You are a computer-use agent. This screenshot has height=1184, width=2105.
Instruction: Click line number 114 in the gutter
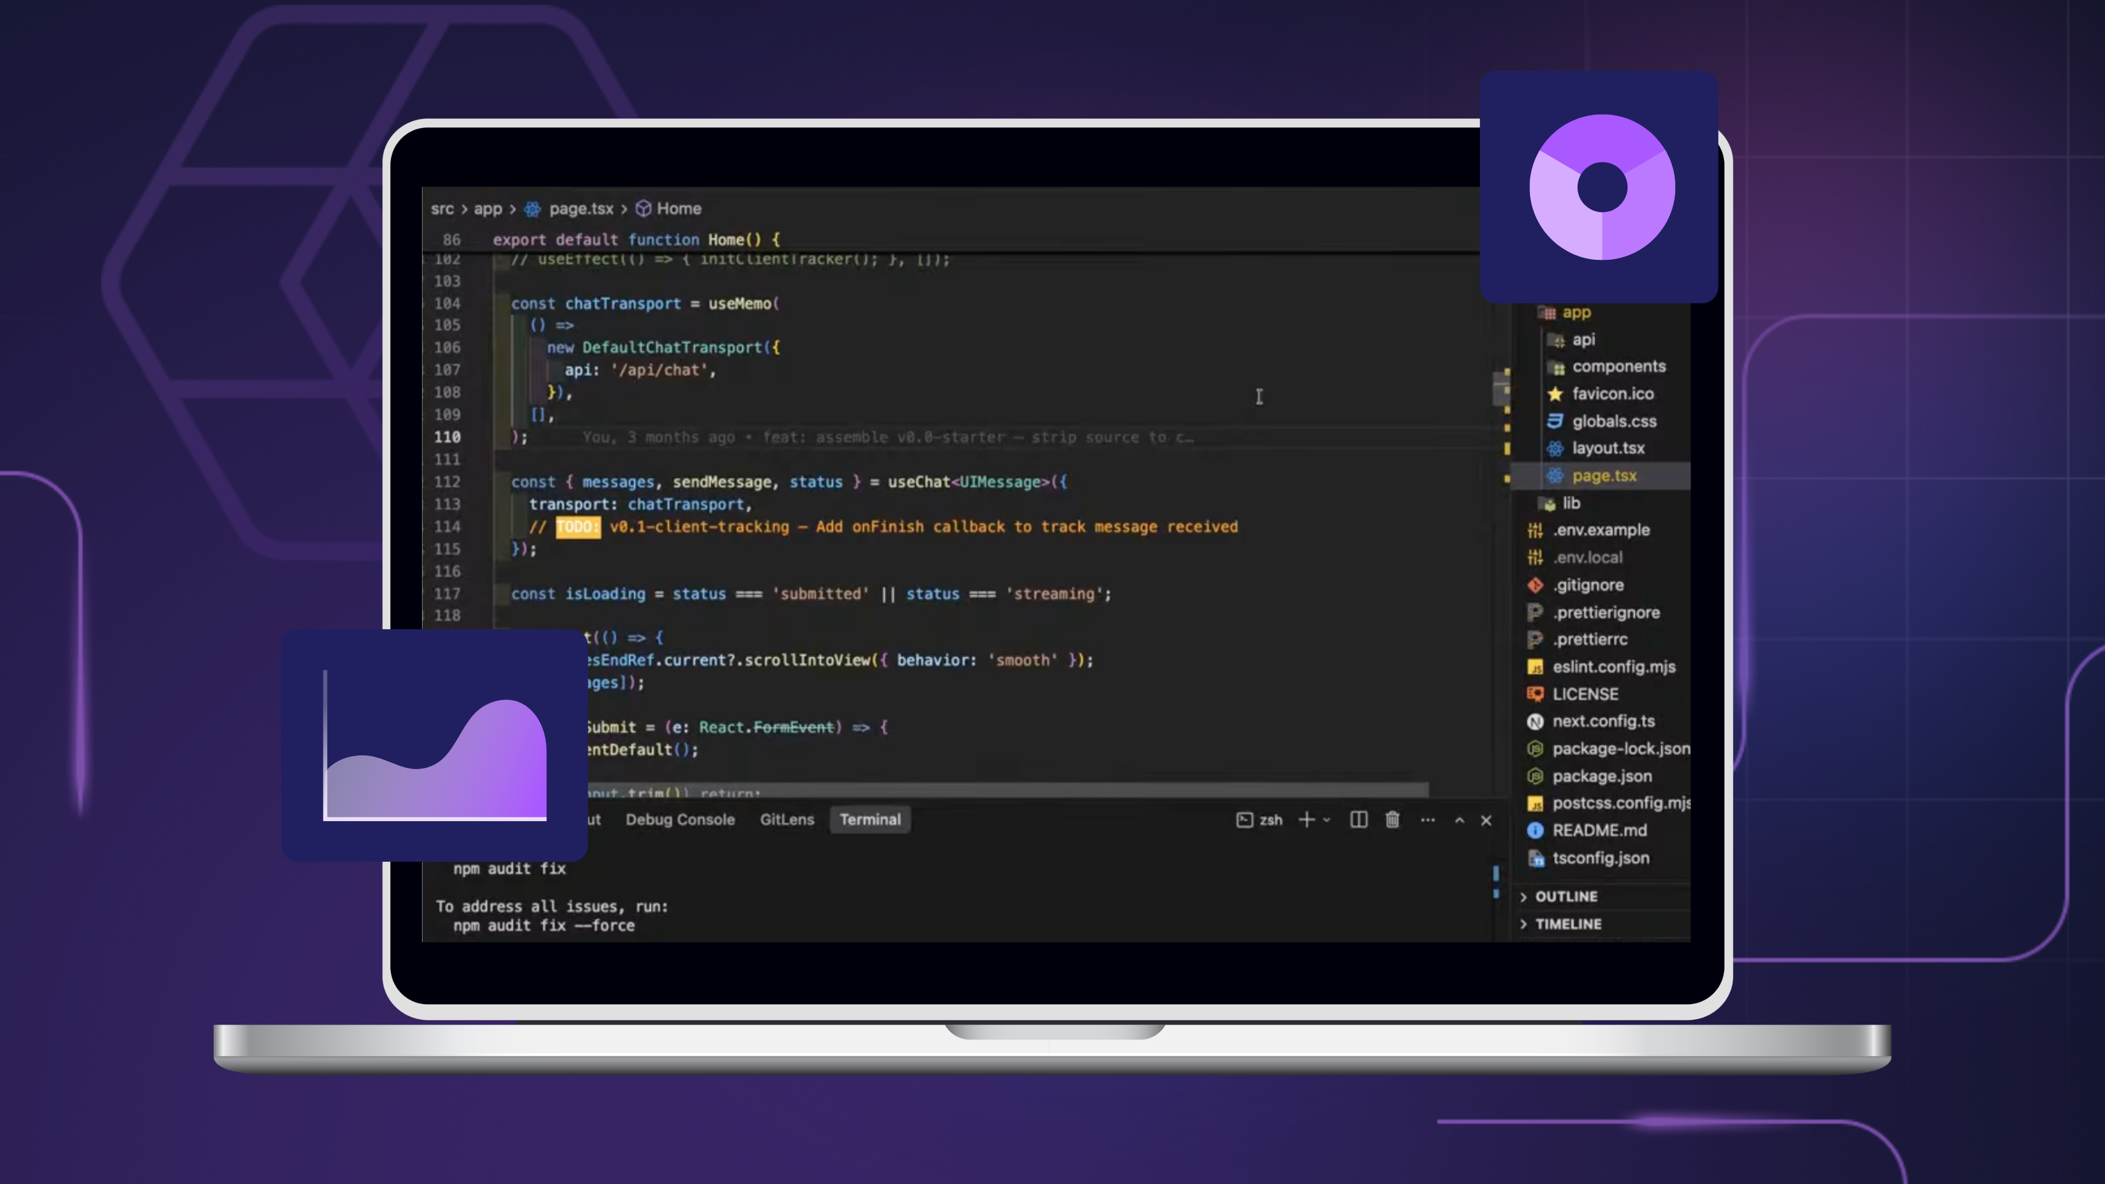click(x=447, y=527)
